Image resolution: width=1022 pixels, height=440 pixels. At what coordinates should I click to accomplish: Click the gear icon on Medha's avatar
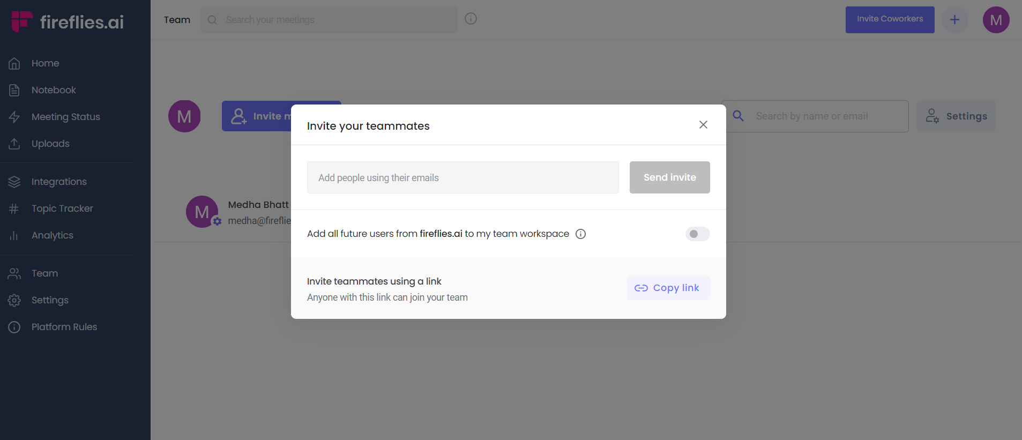click(217, 221)
